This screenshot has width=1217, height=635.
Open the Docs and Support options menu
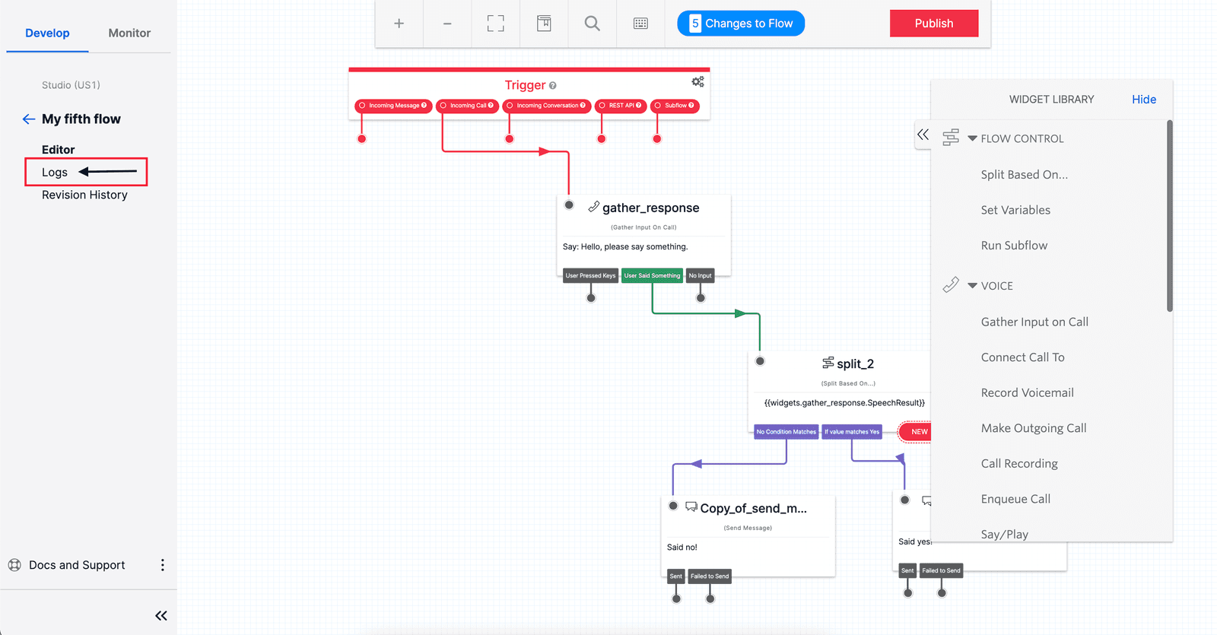pyautogui.click(x=162, y=565)
